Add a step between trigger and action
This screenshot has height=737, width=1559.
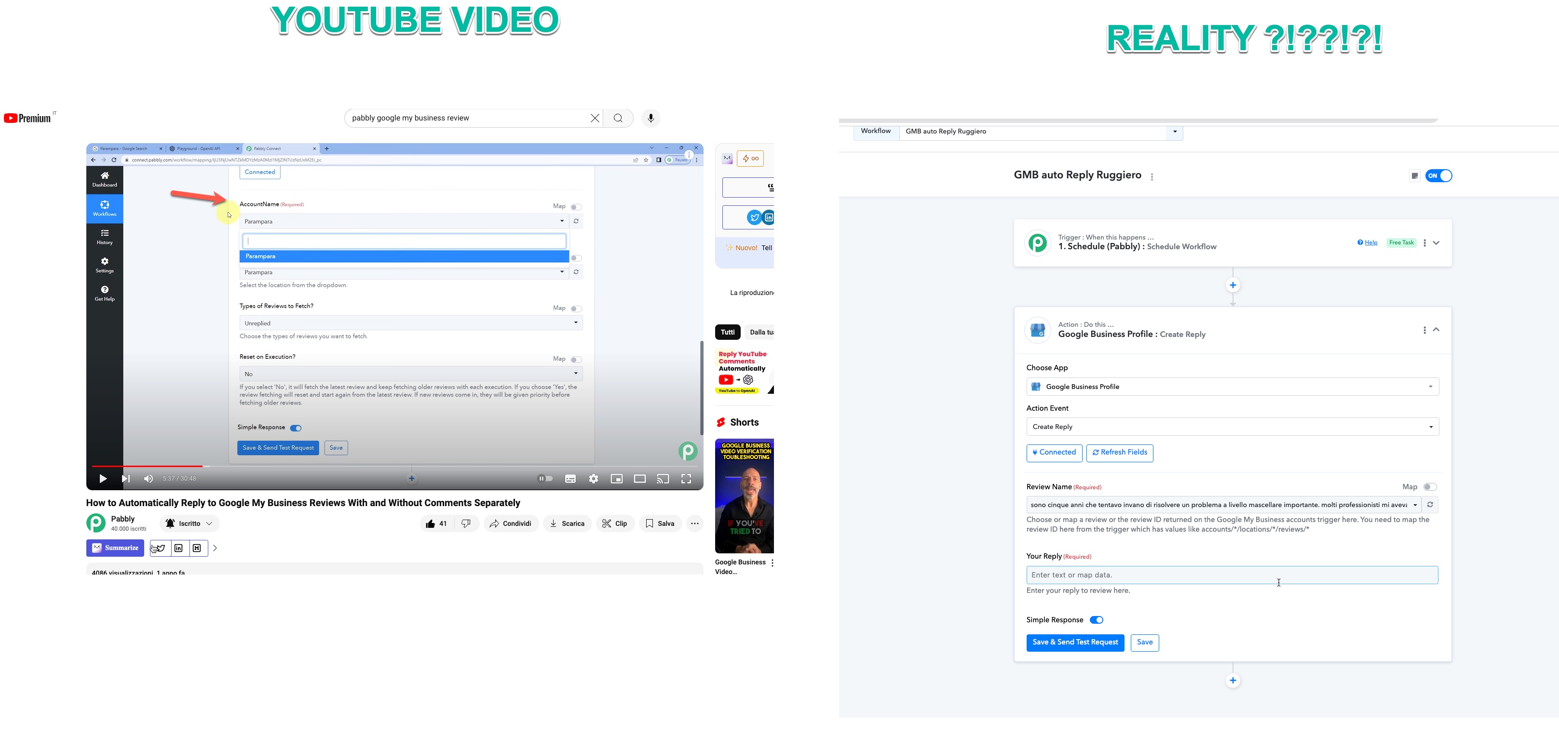(x=1233, y=285)
